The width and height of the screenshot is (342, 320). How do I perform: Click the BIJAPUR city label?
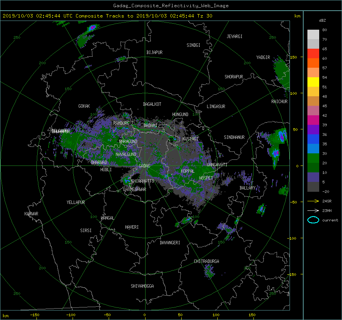coord(154,53)
